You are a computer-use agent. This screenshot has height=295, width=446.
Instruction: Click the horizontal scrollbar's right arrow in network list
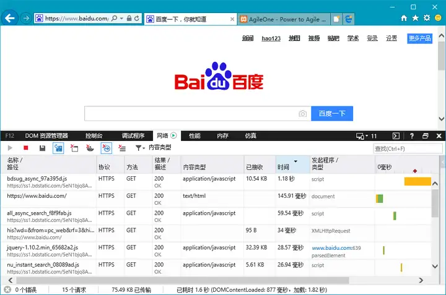[421, 281]
